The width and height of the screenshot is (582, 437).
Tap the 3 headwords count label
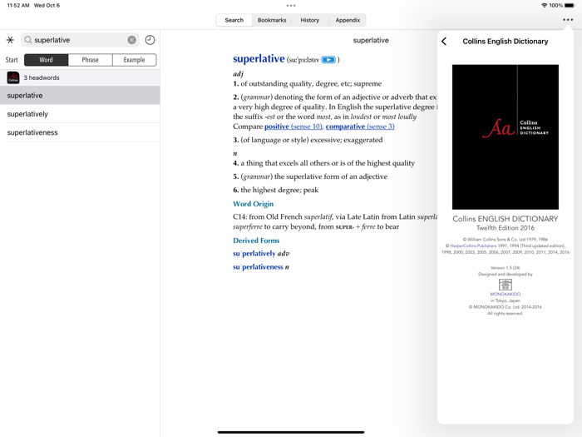pos(42,77)
